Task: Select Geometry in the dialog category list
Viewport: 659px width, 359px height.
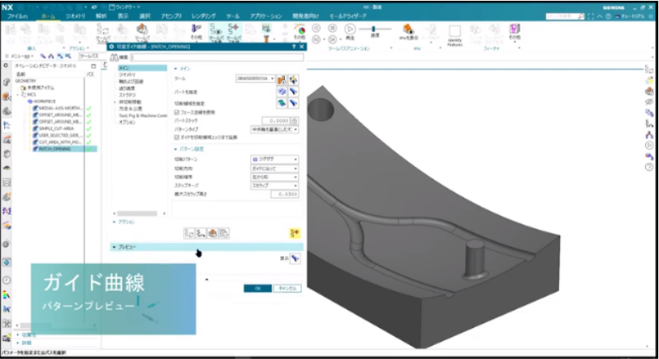Action: point(127,74)
